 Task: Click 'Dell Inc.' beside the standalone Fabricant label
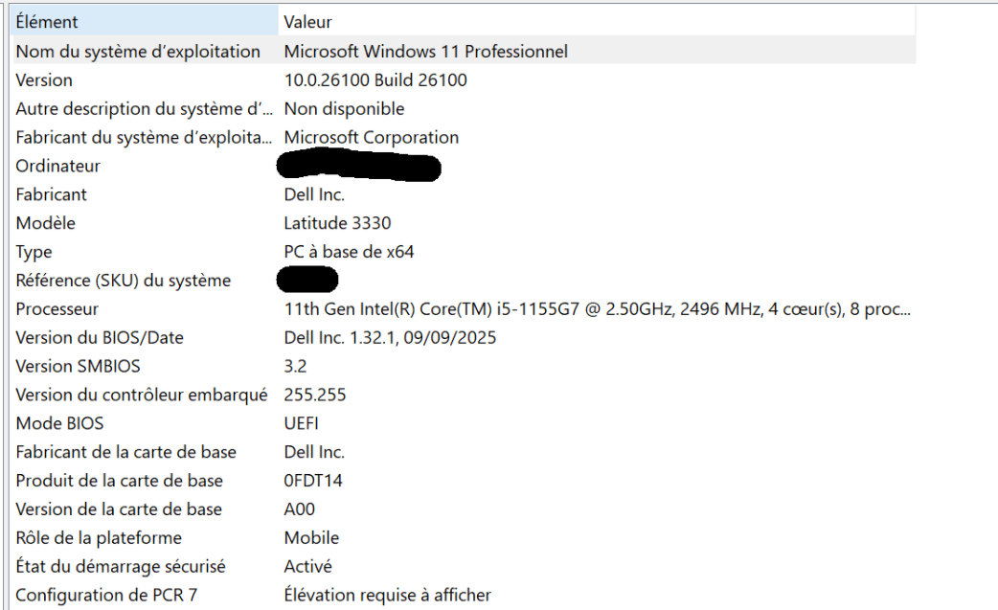coord(314,194)
